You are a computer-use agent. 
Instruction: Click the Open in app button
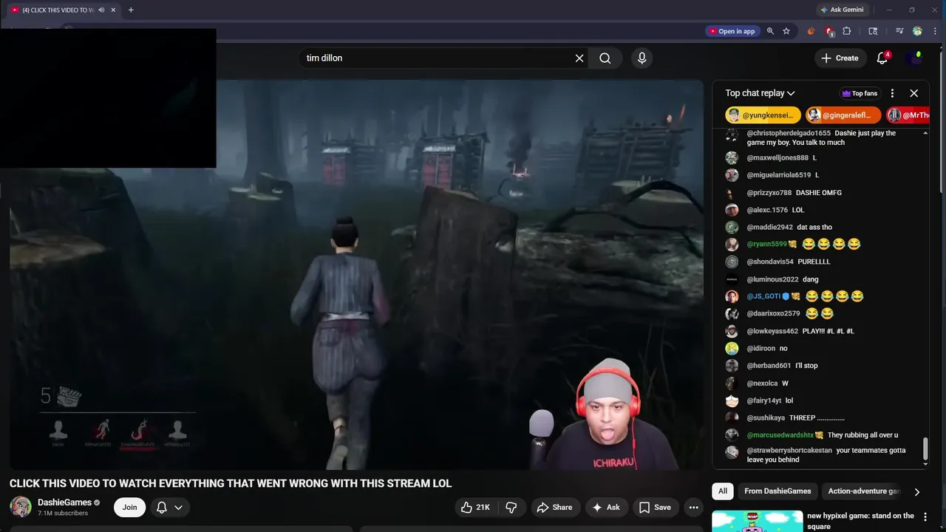732,31
